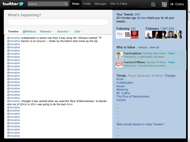Viewport: 190px width, 142px height.
Task: Click the Twitter bird logo
Action: coord(21,4)
